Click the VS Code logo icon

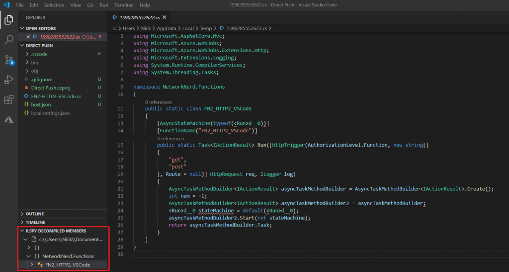pyautogui.click(x=6, y=5)
